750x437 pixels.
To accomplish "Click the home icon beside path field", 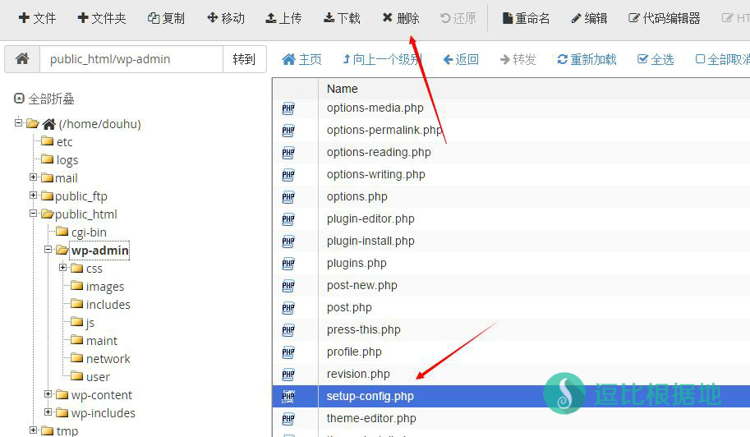I will 22,59.
